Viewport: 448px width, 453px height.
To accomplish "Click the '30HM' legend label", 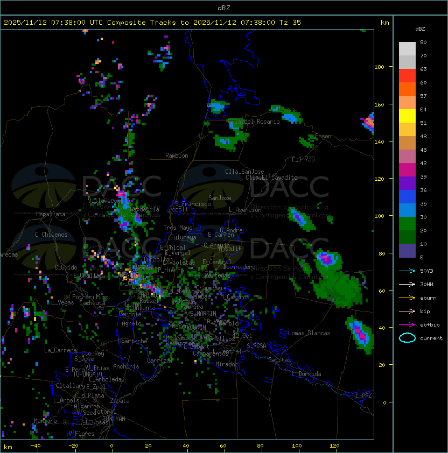I will click(426, 284).
